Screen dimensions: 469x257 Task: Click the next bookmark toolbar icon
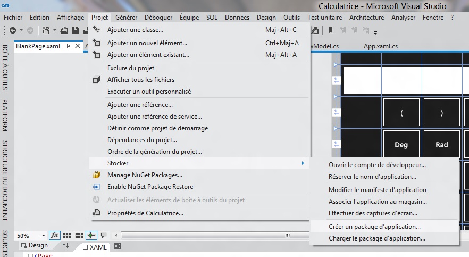[x=355, y=30]
